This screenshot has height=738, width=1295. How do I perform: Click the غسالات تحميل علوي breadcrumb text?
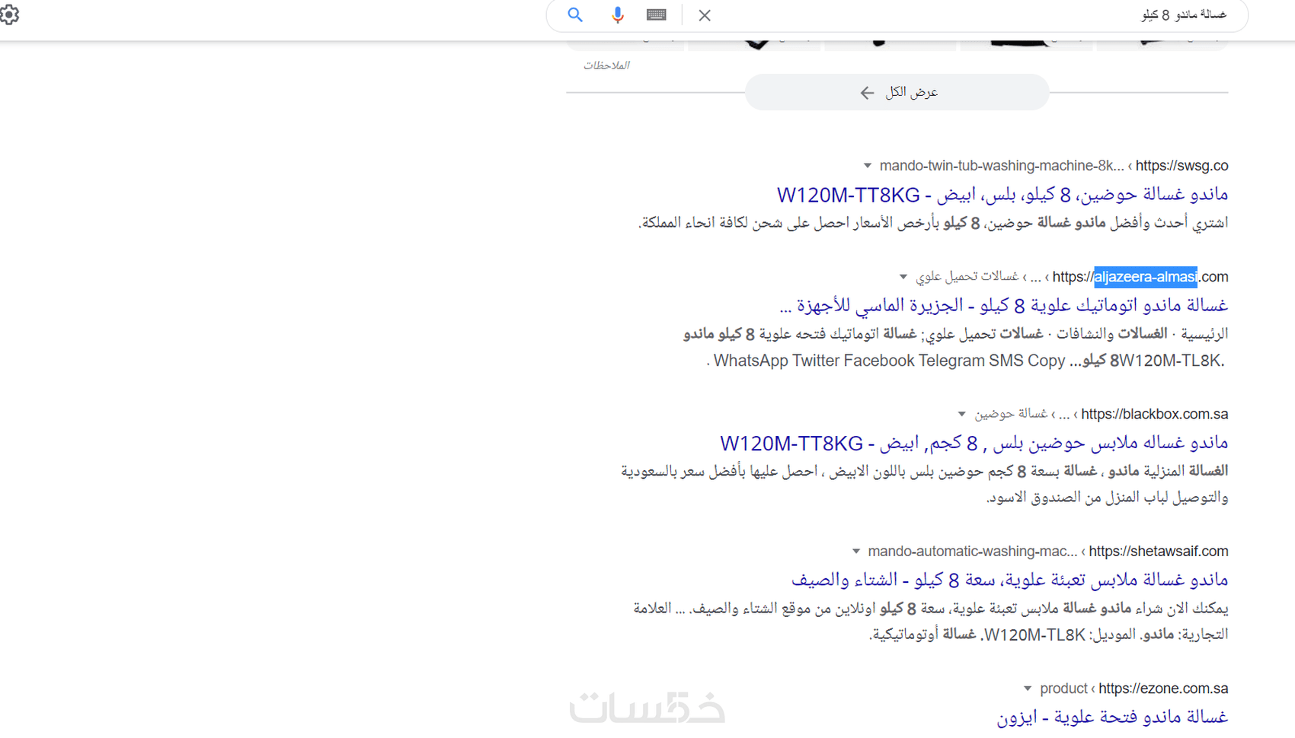pyautogui.click(x=967, y=277)
